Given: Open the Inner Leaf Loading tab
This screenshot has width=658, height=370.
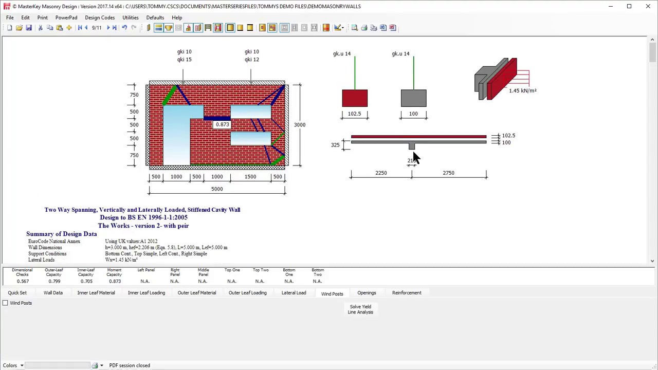Looking at the screenshot, I should (x=147, y=293).
